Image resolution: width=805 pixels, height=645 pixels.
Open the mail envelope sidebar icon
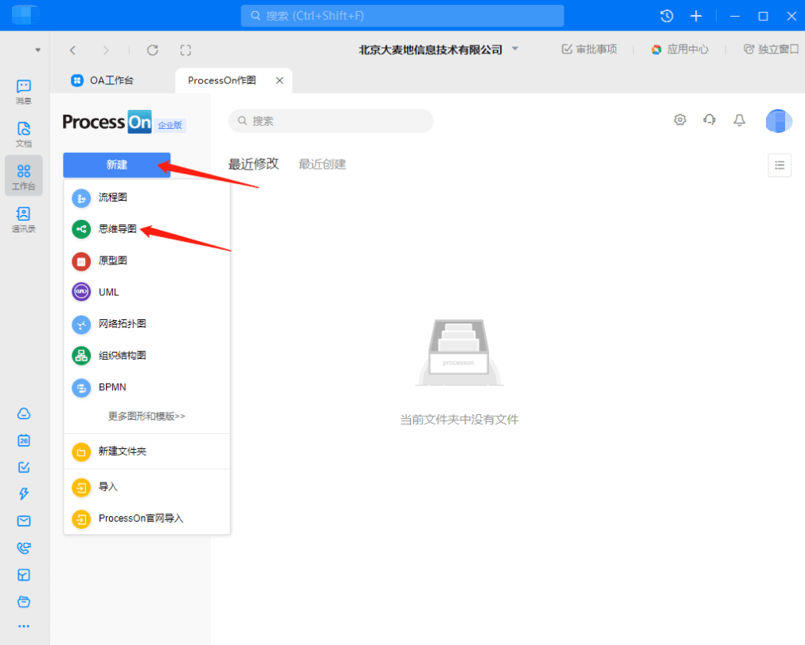click(24, 521)
